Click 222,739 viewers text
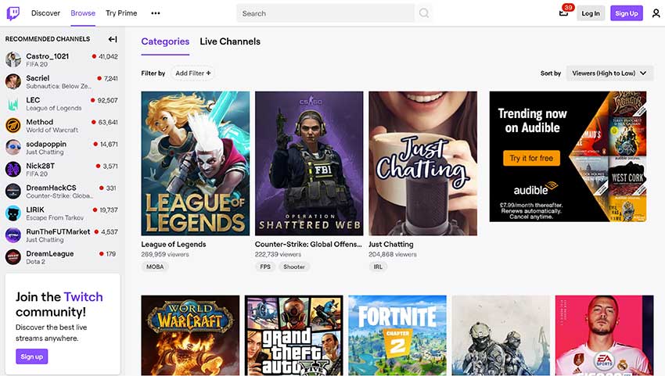 click(x=279, y=254)
